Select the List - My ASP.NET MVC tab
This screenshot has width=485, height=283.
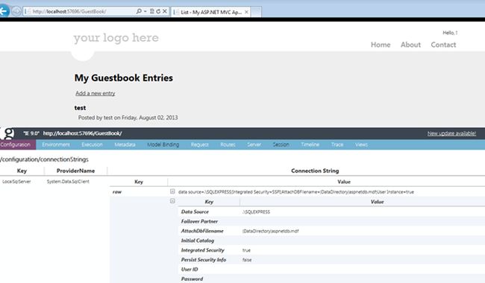click(210, 12)
